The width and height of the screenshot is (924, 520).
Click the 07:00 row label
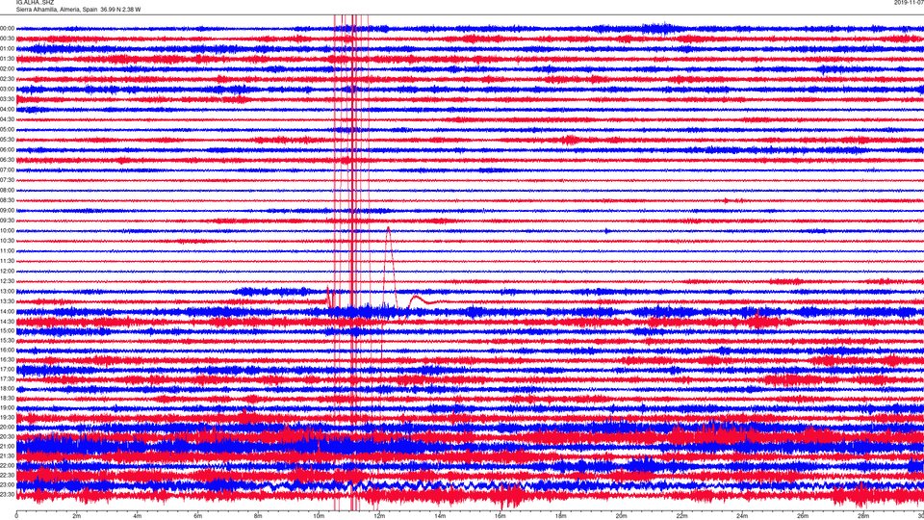pyautogui.click(x=7, y=169)
